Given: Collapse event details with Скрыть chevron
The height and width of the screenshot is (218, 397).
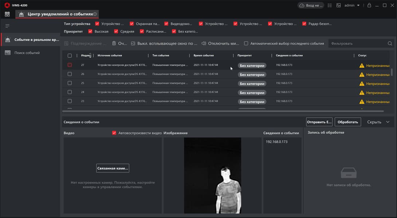Looking at the screenshot, I should click(388, 122).
